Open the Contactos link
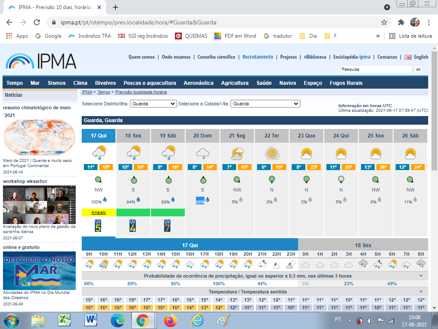This screenshot has height=329, width=438. tap(387, 57)
